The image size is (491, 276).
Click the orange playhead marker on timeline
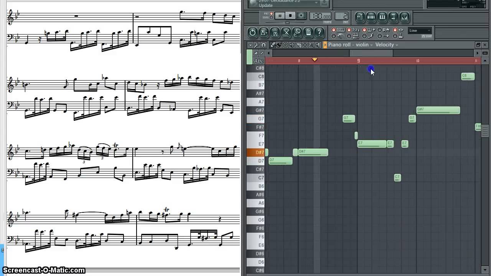coord(315,59)
